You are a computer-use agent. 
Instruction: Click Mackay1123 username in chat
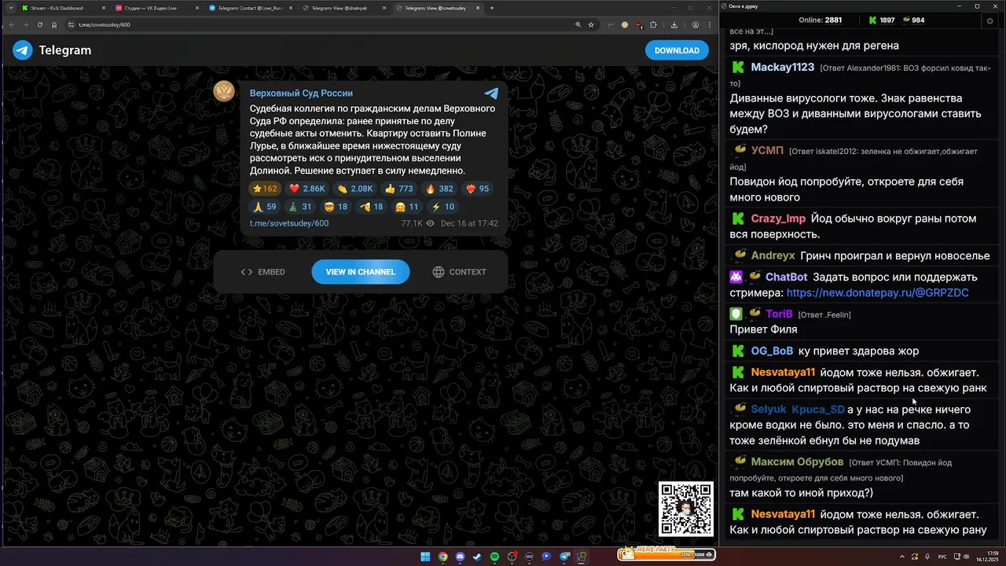click(782, 67)
